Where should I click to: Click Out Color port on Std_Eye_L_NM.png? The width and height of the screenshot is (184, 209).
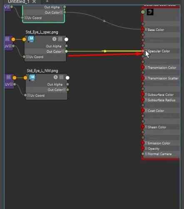[x=68, y=90]
